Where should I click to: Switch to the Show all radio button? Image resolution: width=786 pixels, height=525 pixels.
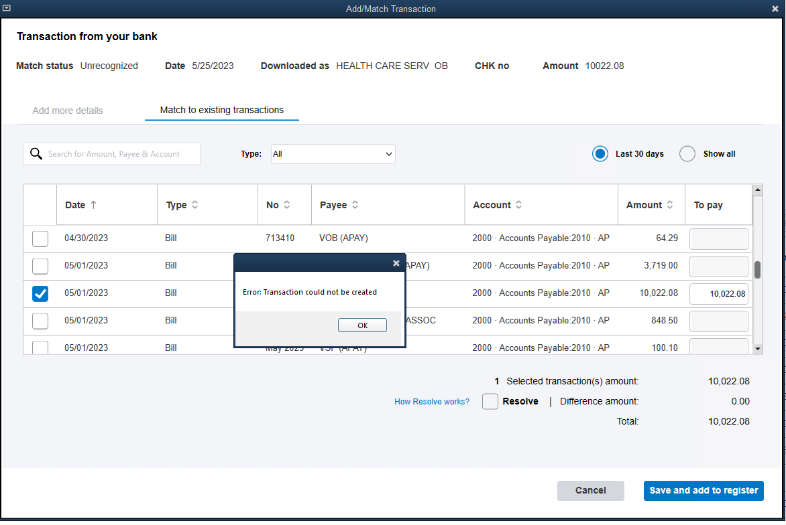pos(687,153)
